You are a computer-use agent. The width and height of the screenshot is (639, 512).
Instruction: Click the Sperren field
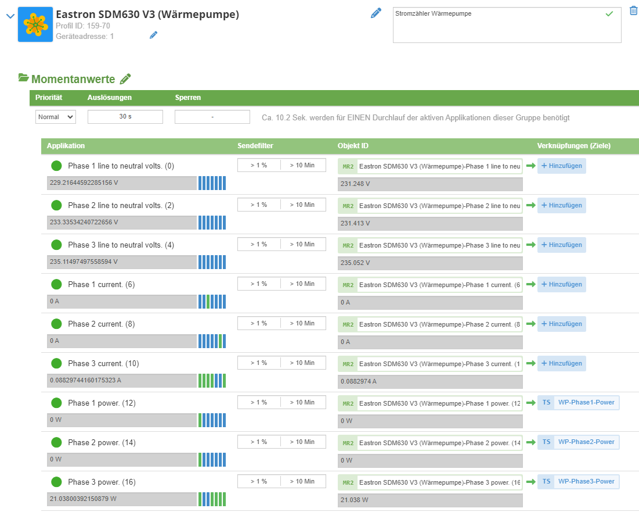coord(212,117)
